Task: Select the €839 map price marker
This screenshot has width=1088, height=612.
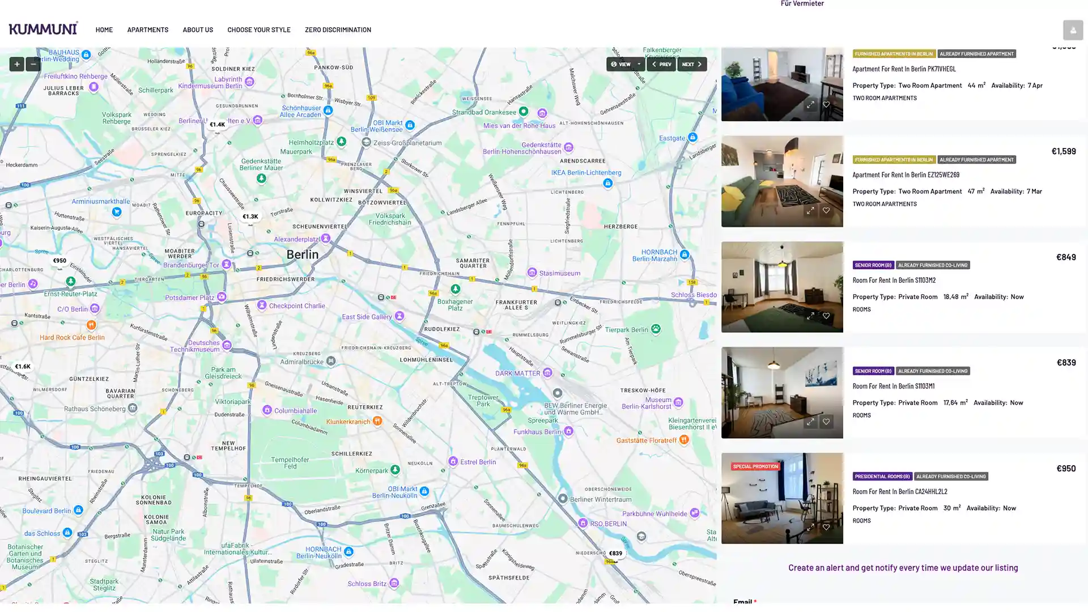Action: coord(615,554)
